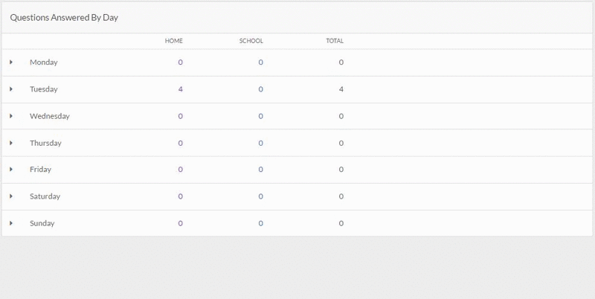Open Sunday's total questions count
This screenshot has width=595, height=299.
pos(341,223)
